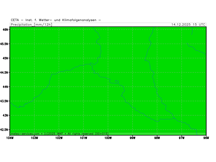Pick the 45N latitude axis label
This screenshot has height=162, width=216.
tap(5, 58)
